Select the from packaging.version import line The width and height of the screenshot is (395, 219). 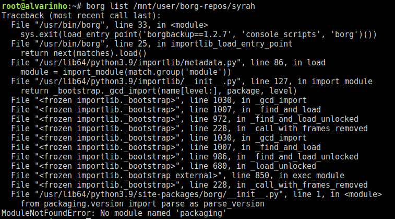point(142,204)
